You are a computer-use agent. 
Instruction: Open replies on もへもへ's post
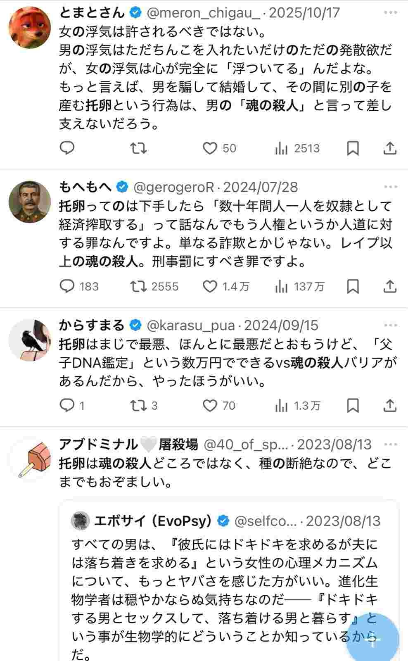pos(67,286)
